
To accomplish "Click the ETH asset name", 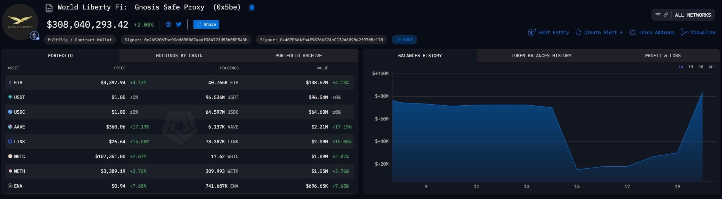I will [x=18, y=82].
